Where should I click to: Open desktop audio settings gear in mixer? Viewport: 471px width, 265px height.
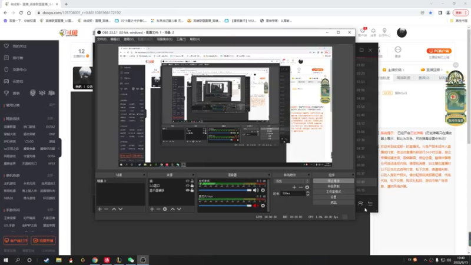click(x=263, y=190)
